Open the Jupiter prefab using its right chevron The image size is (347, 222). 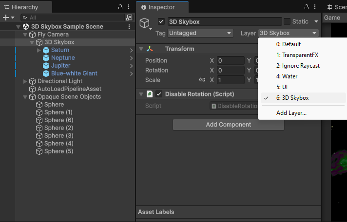pos(131,66)
